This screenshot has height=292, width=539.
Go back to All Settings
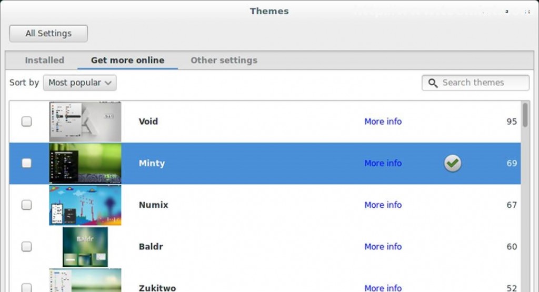pos(48,33)
